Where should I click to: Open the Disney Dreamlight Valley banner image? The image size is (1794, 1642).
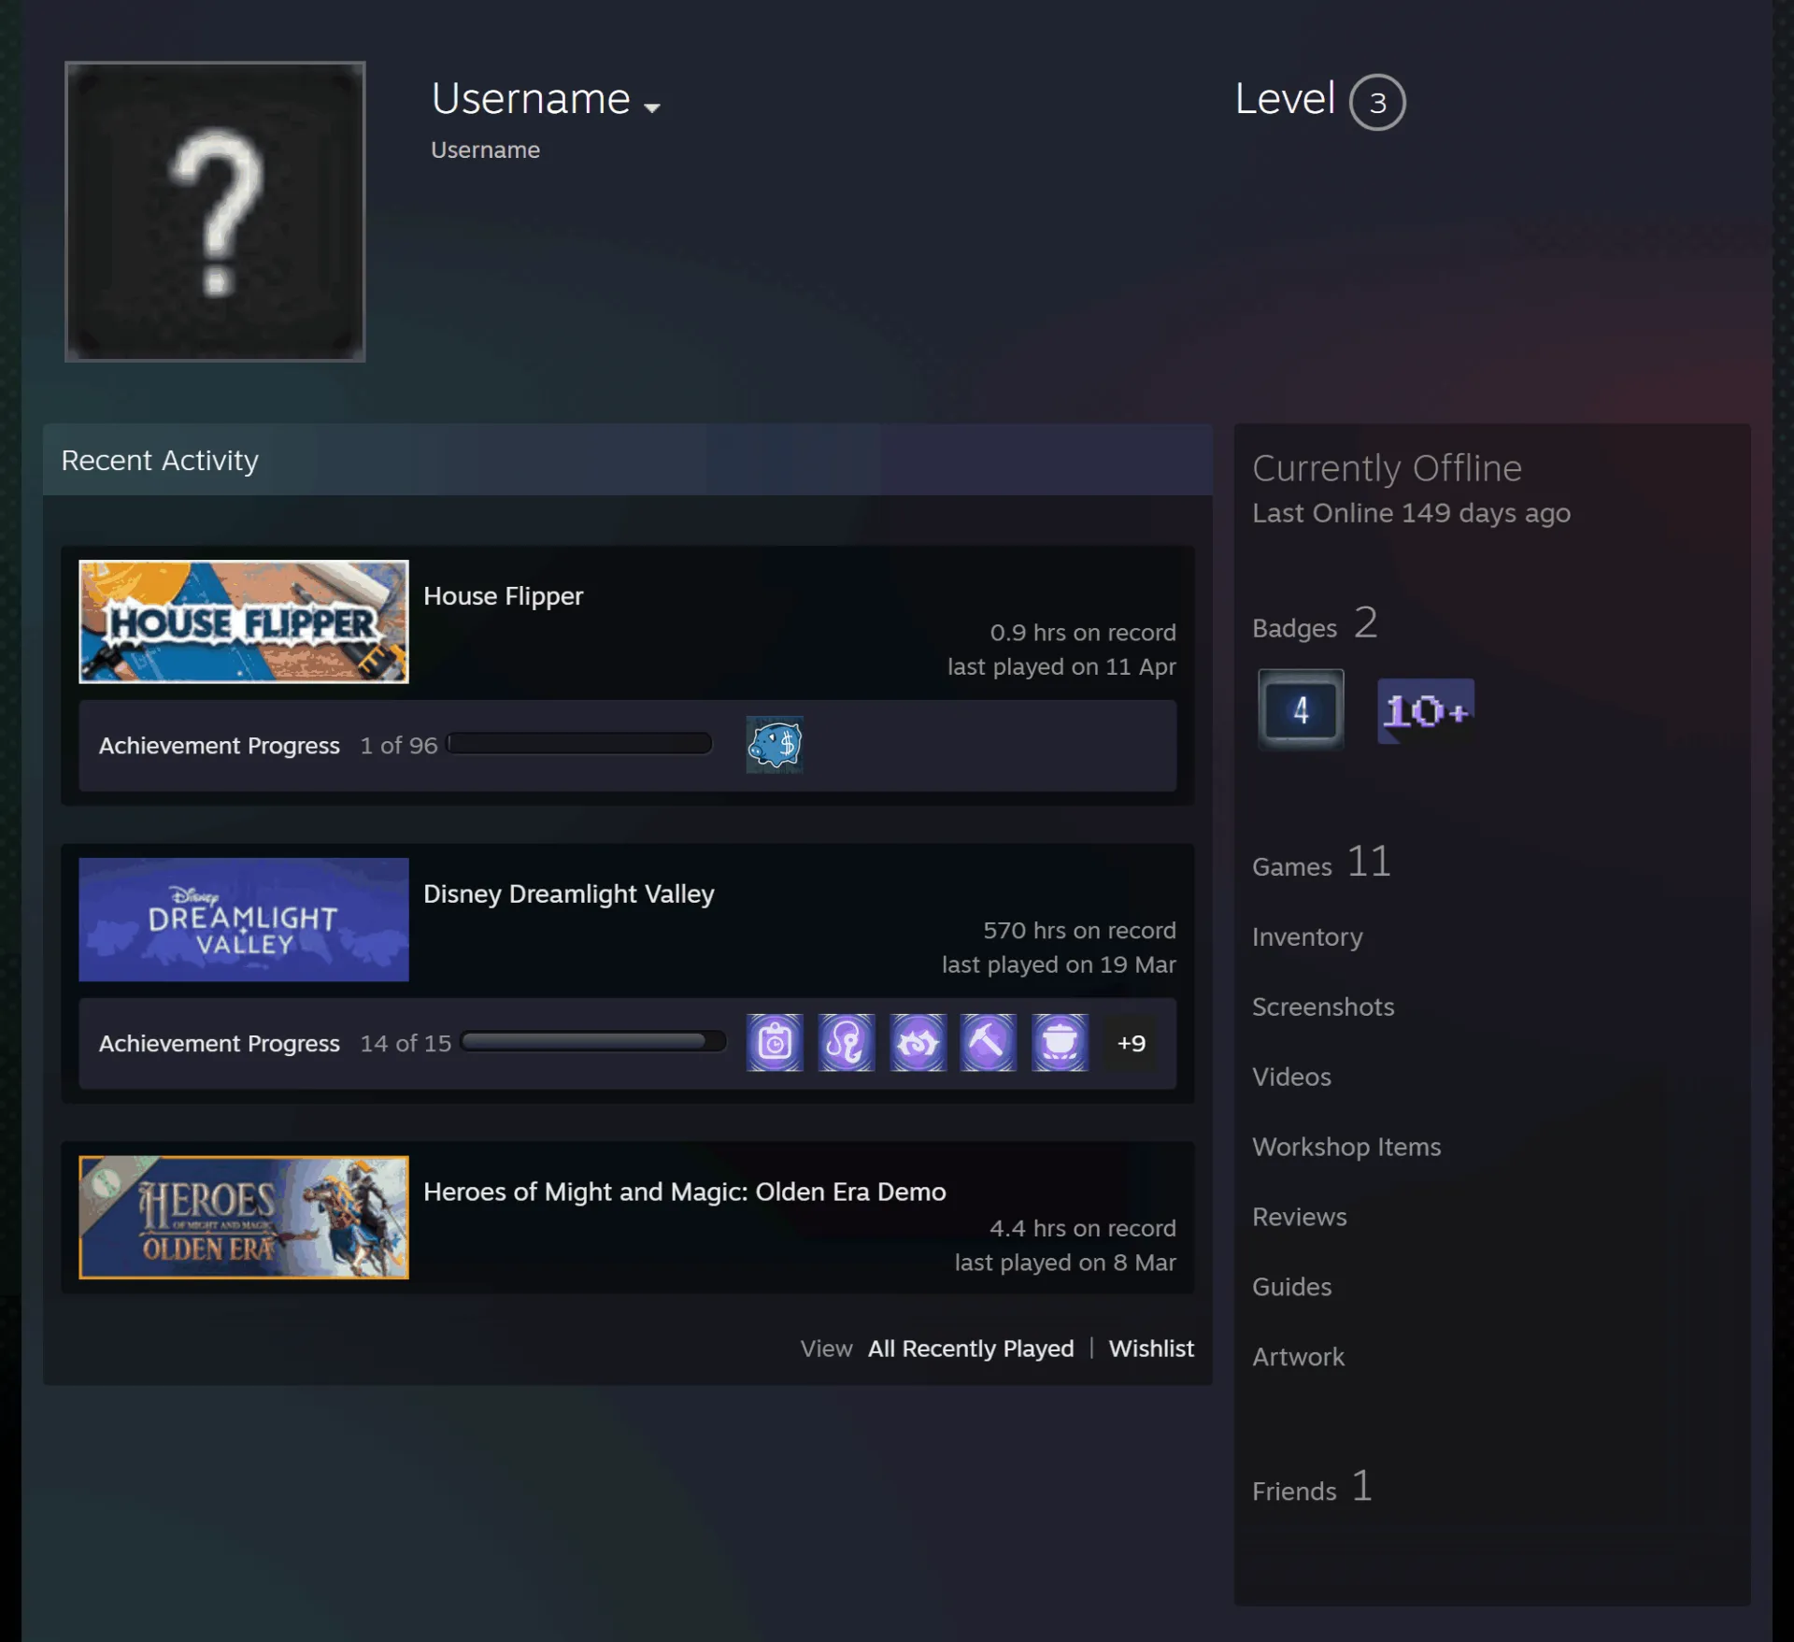[244, 920]
